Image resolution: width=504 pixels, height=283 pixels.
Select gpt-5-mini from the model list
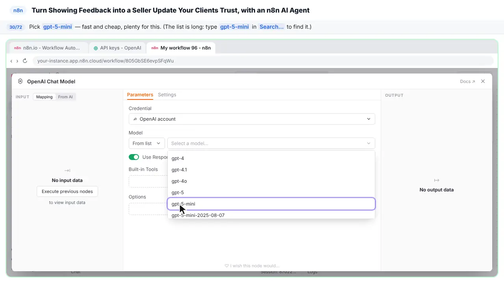(x=271, y=204)
